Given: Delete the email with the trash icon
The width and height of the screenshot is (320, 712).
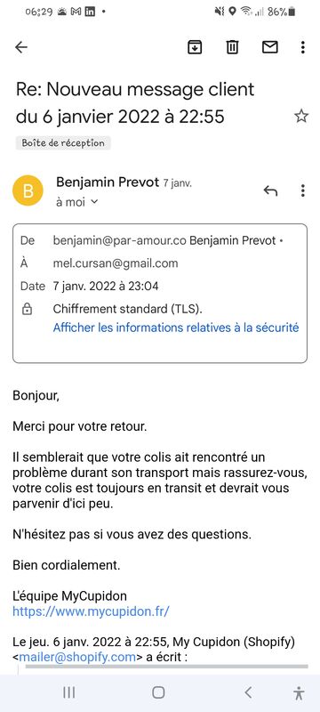Looking at the screenshot, I should pos(233,47).
